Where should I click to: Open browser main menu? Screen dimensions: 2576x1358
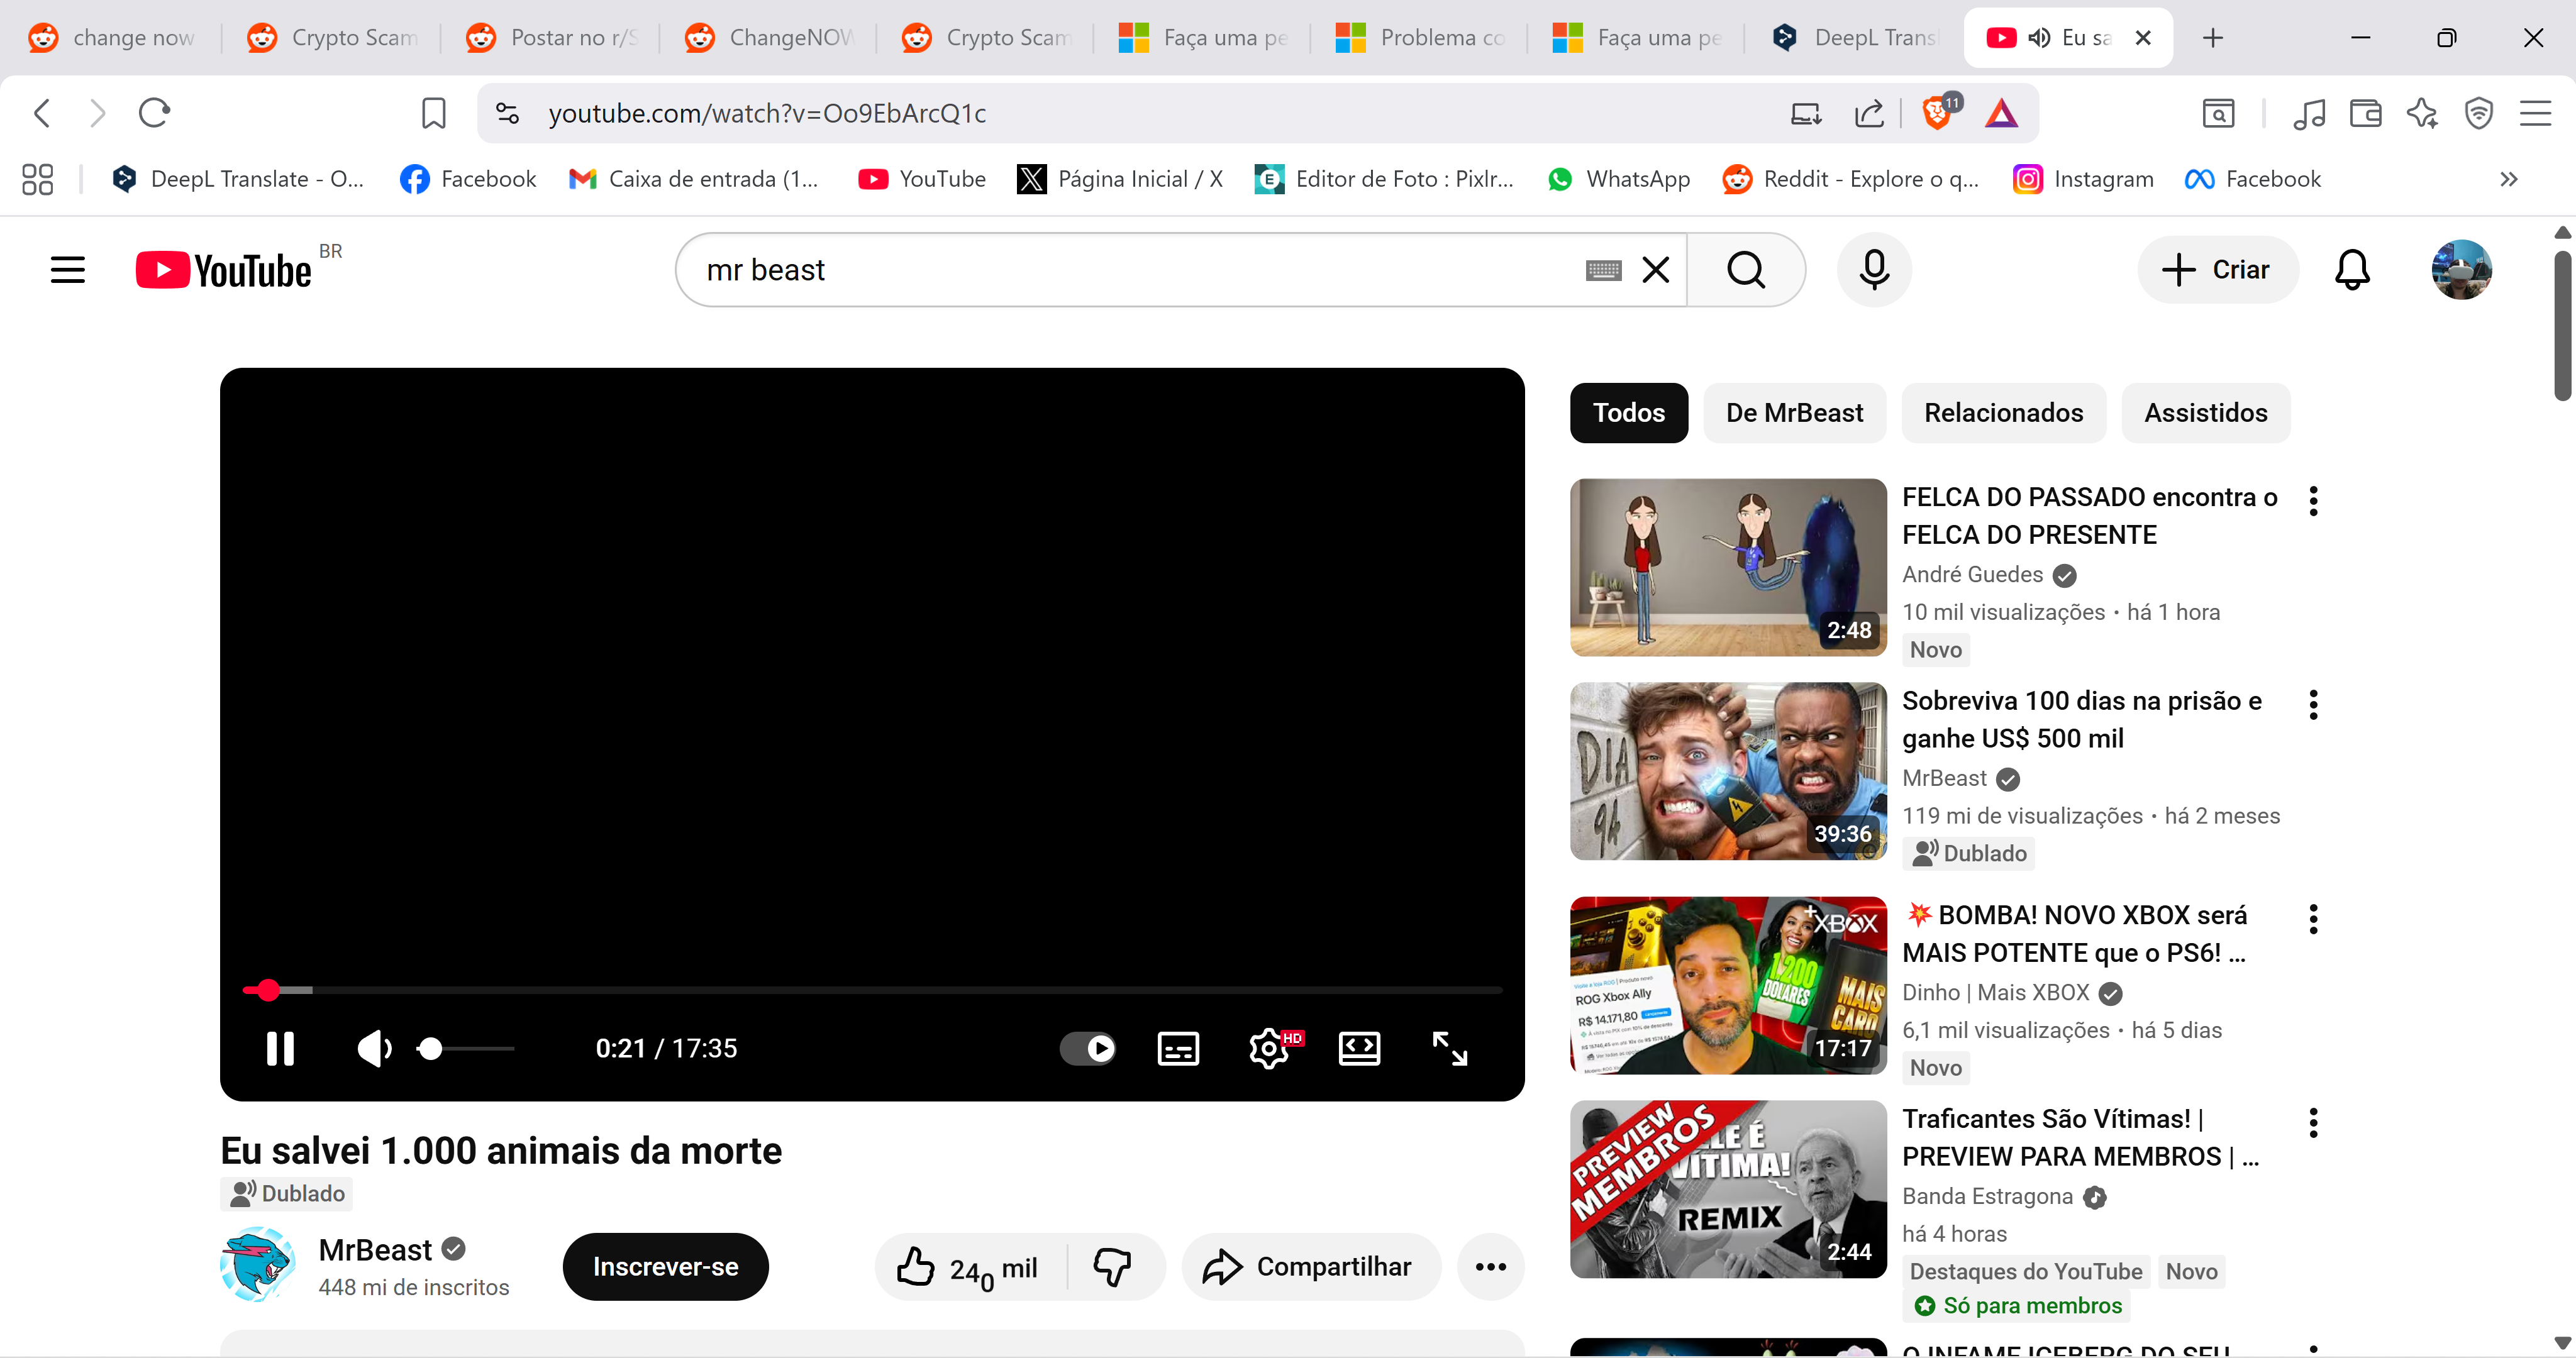pyautogui.click(x=2535, y=114)
